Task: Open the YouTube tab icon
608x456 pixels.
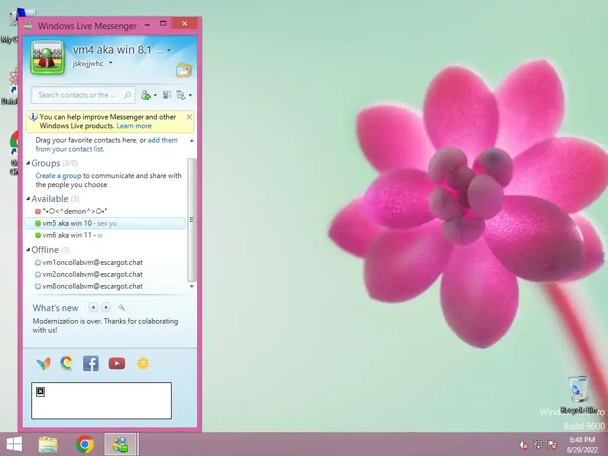Action: pos(117,363)
